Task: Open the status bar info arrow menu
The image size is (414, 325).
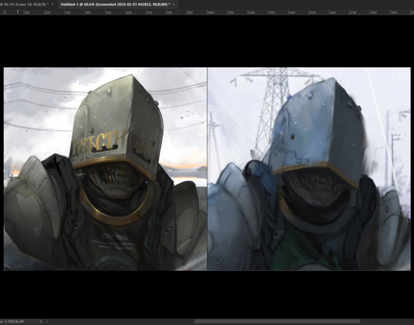Action: click(x=41, y=322)
